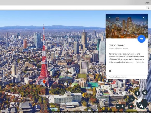
Task: Click the Tokyo Tower description paragraph
Action: click(x=127, y=58)
